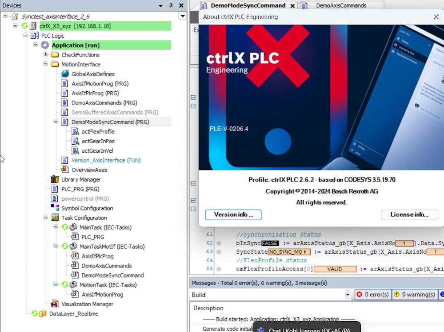The height and width of the screenshot is (332, 444).
Task: Open the Build message category dropdown
Action: coord(348,295)
